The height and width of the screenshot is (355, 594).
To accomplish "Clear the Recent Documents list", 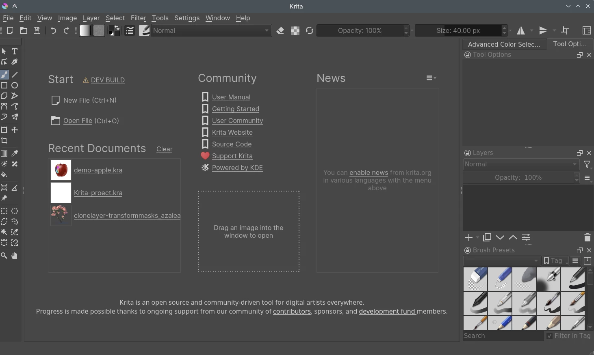I will pyautogui.click(x=164, y=149).
